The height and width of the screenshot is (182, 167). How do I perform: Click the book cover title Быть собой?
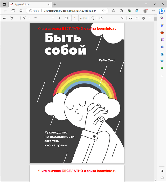[66, 44]
